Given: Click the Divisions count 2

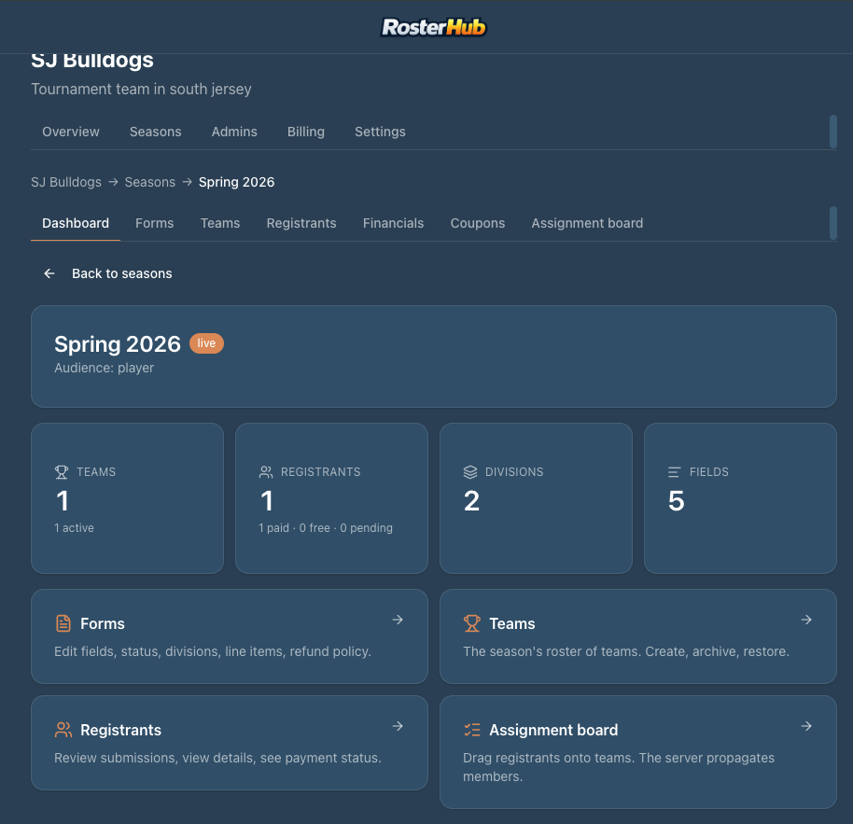Looking at the screenshot, I should (x=471, y=501).
